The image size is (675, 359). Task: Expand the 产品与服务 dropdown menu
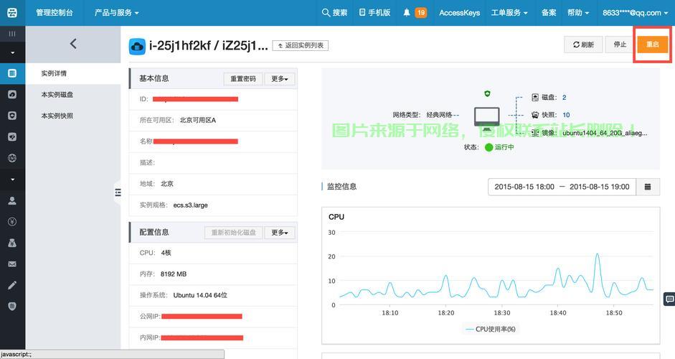tap(117, 12)
